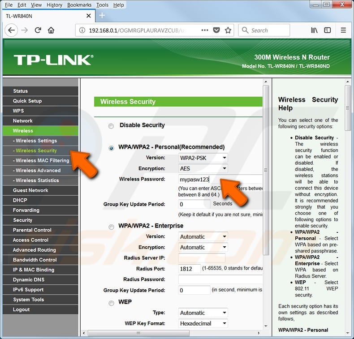Save page to Pocket icon
Viewport: 354px width, 339px height.
(216, 30)
